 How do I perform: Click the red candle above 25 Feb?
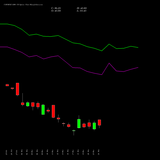(x=7, y=85)
